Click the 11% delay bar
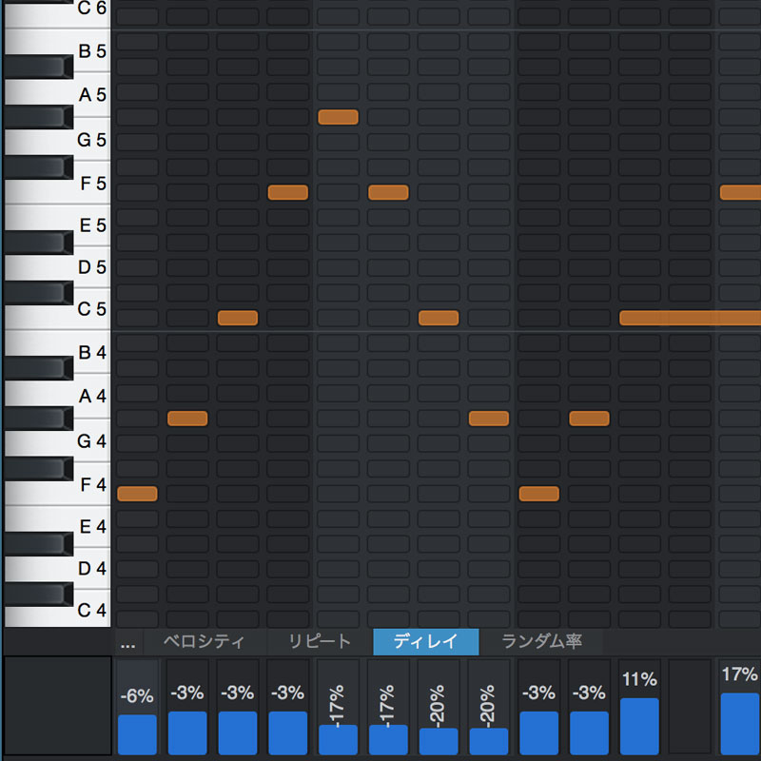Image resolution: width=761 pixels, height=761 pixels. point(639,726)
